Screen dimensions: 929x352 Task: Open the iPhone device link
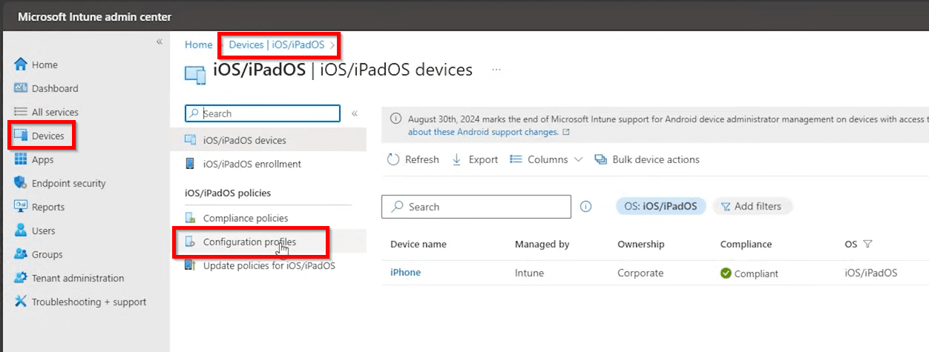[x=405, y=273]
